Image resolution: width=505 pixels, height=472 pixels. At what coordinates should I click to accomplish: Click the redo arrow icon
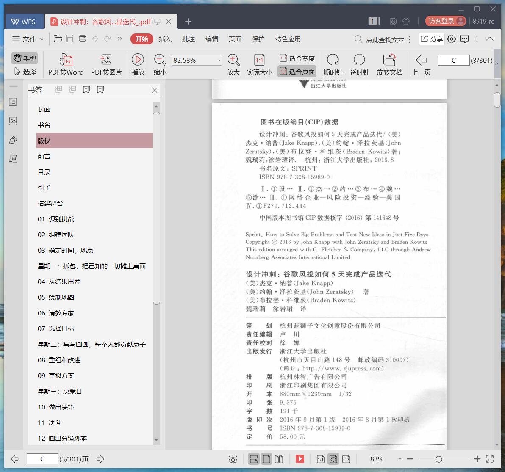pos(107,39)
